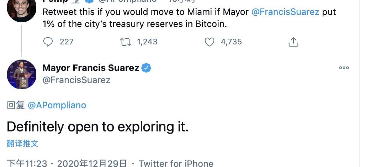This screenshot has width=370, height=167.
Task: Open the three-dot more options menu
Action: 344,68
